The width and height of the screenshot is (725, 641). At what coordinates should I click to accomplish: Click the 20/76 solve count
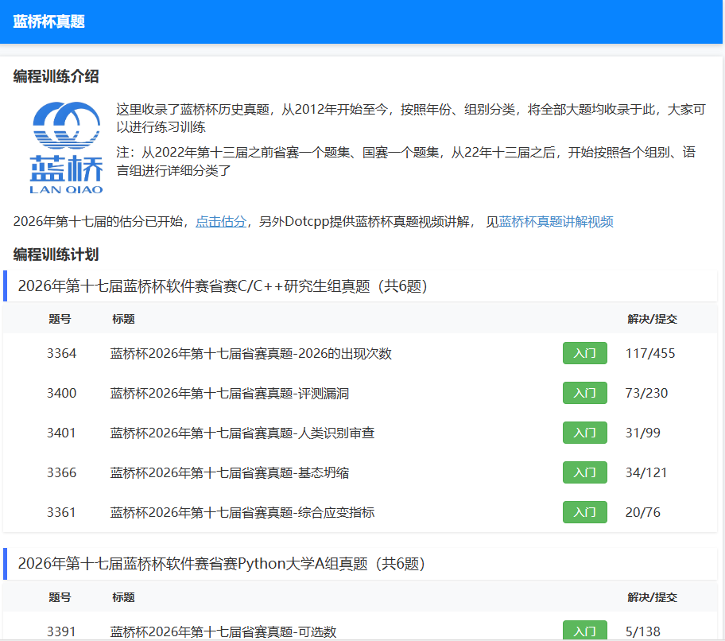click(x=642, y=512)
